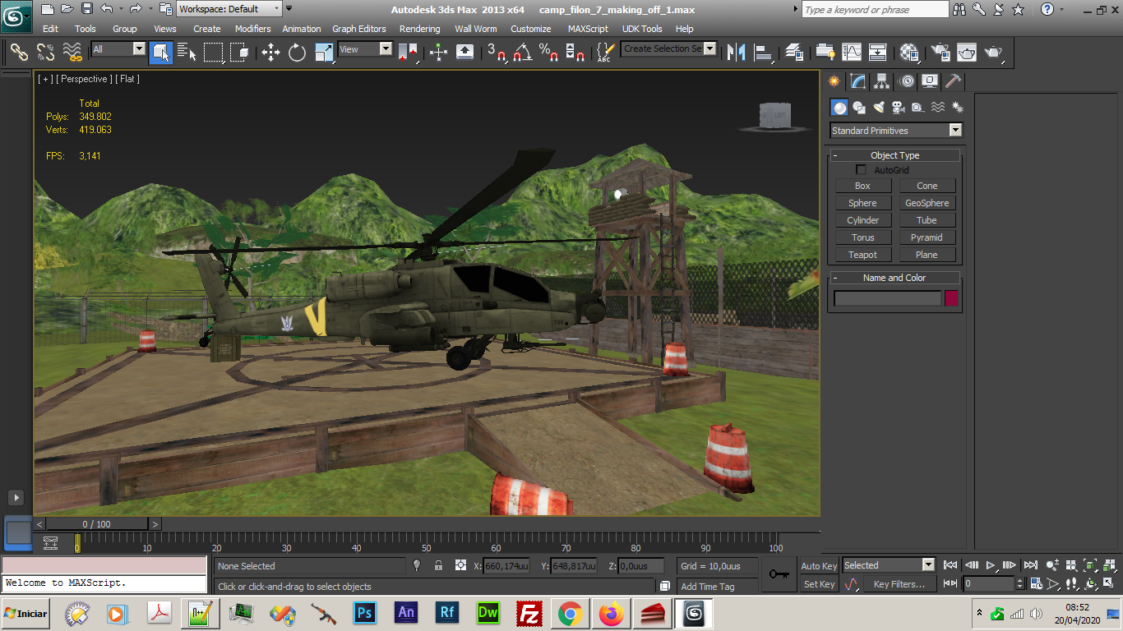Toggle the Percent Snap button

tap(548, 53)
